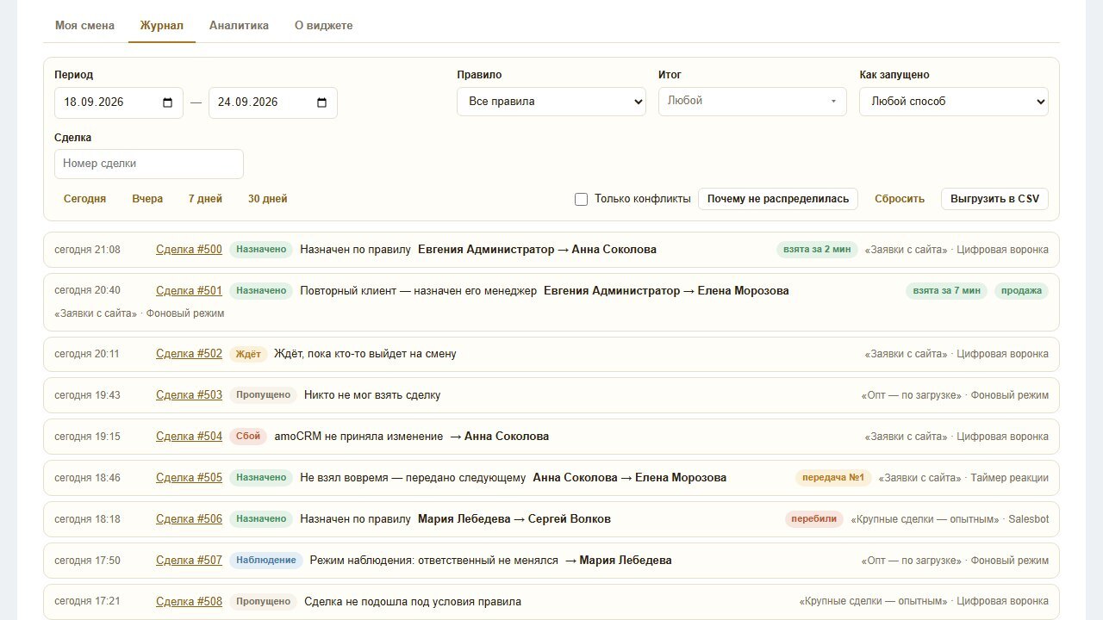This screenshot has width=1103, height=620.
Task: Expand the «Любой способ» dropdown
Action: tap(954, 102)
